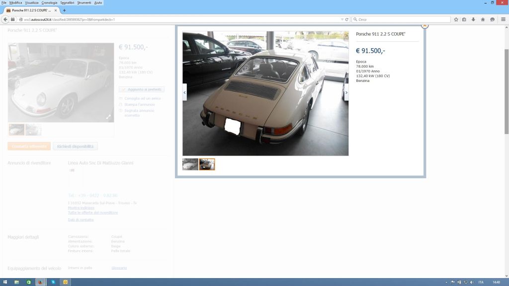Open Skype from the taskbar

point(53,282)
